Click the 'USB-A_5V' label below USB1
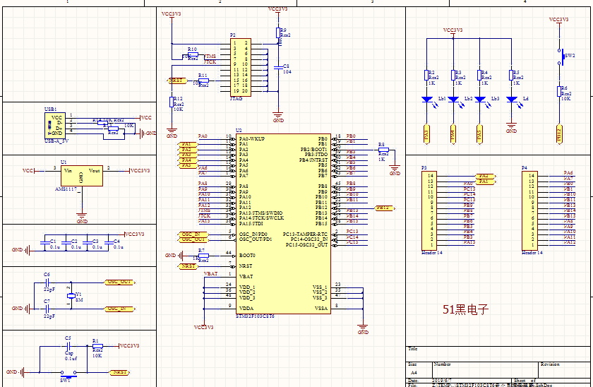The height and width of the screenshot is (387, 593). point(56,141)
